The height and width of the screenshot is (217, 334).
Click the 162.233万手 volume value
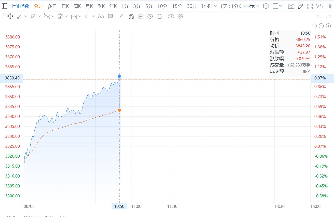(299, 65)
